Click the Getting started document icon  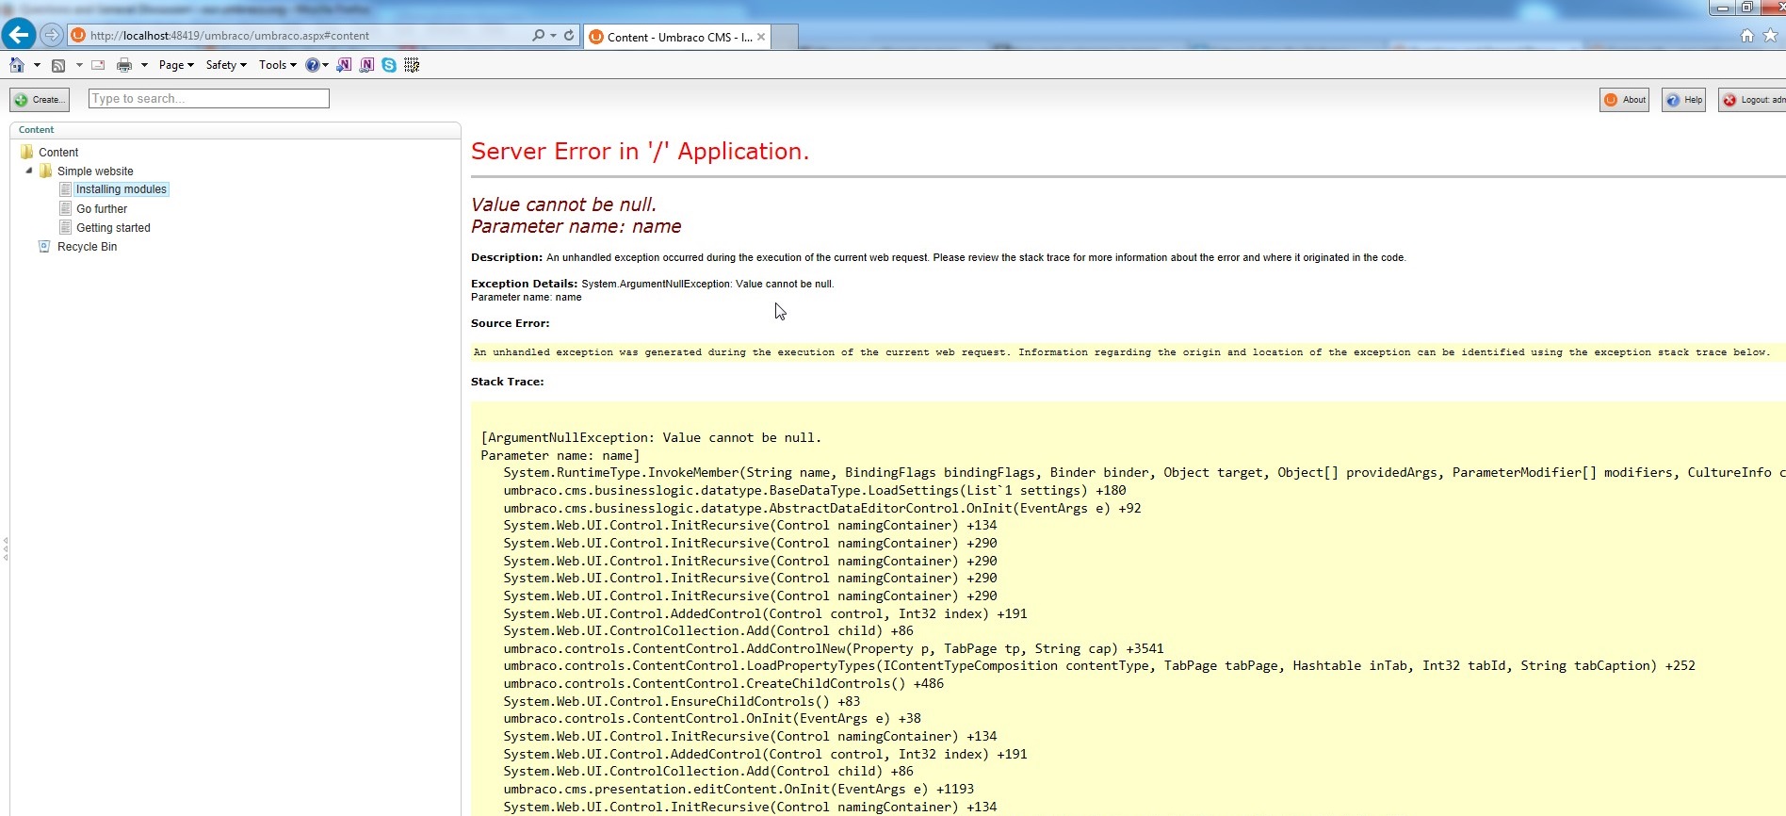(66, 227)
